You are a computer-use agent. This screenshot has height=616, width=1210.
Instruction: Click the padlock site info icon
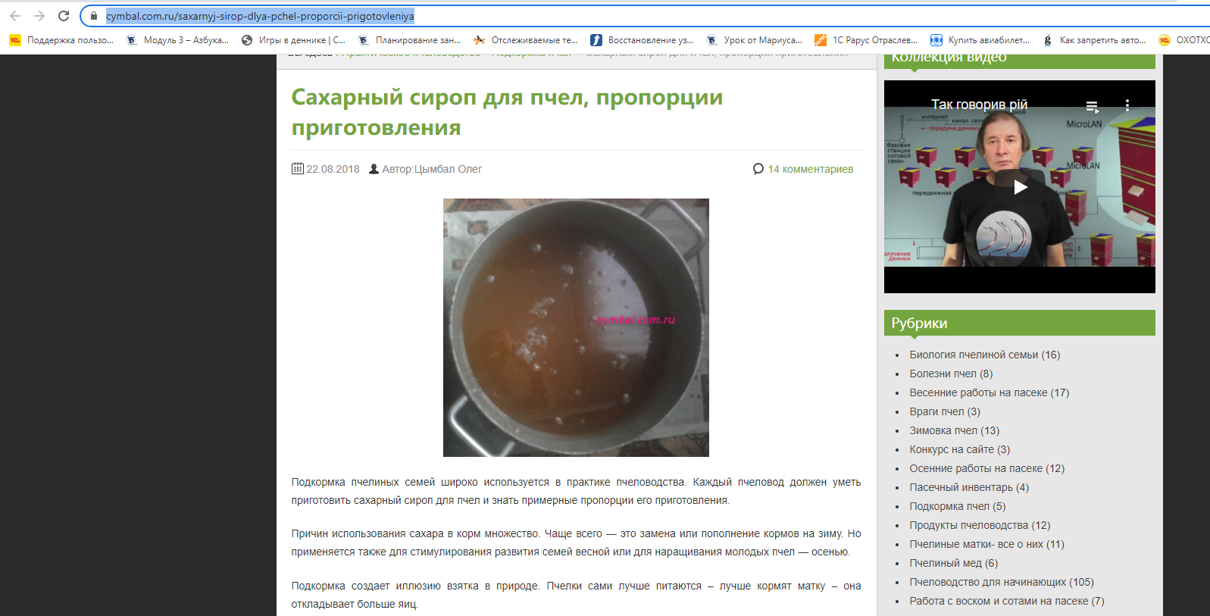(x=94, y=16)
